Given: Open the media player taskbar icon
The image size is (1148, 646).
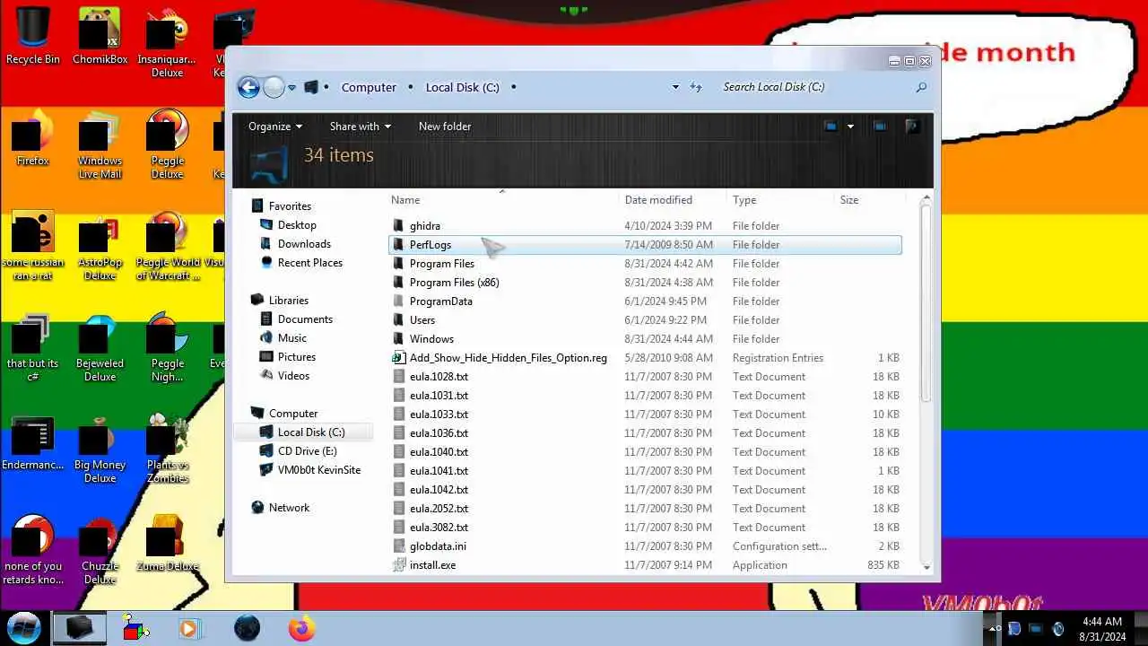Looking at the screenshot, I should click(189, 628).
